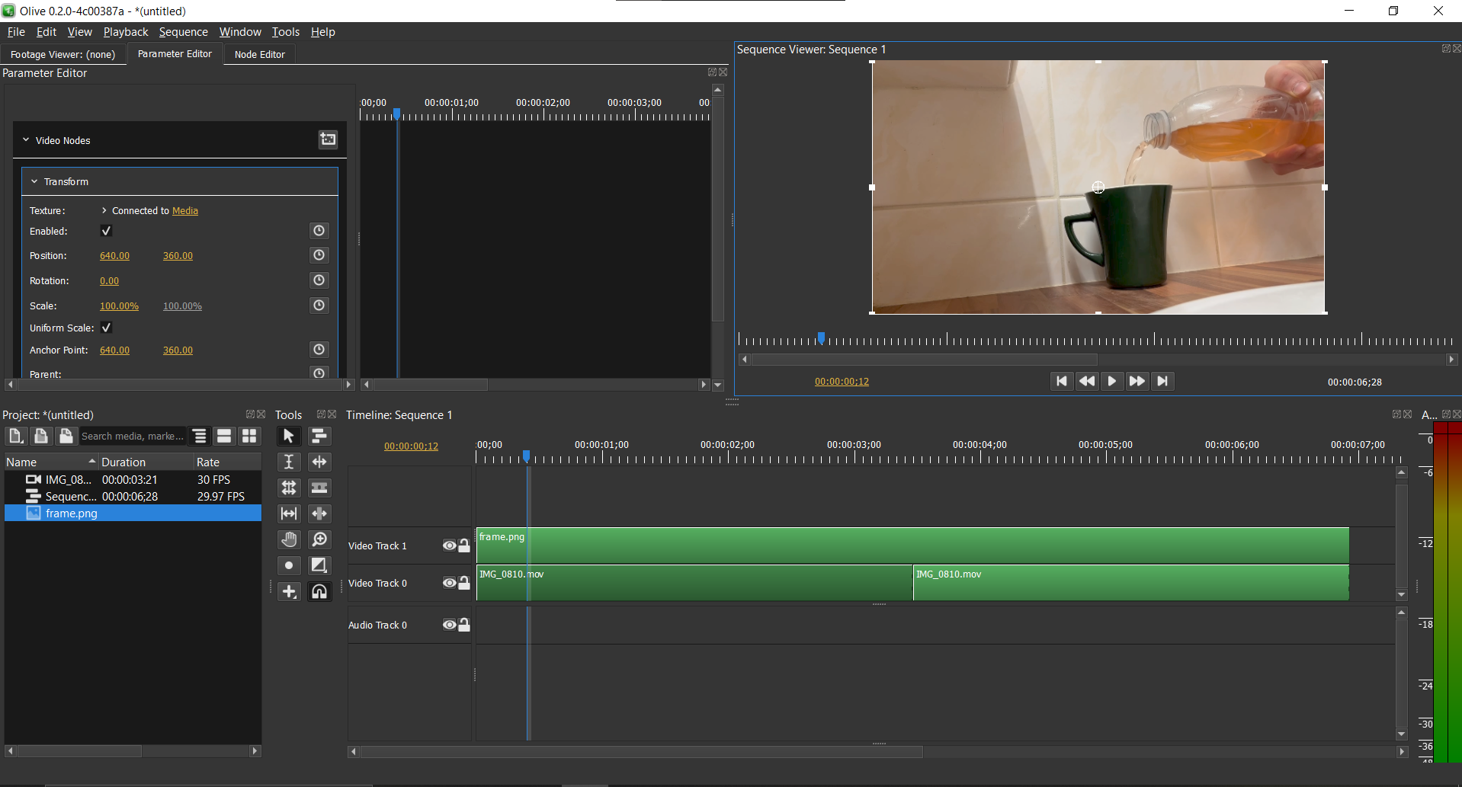The image size is (1462, 787).
Task: Select the Zoom tool
Action: click(319, 539)
